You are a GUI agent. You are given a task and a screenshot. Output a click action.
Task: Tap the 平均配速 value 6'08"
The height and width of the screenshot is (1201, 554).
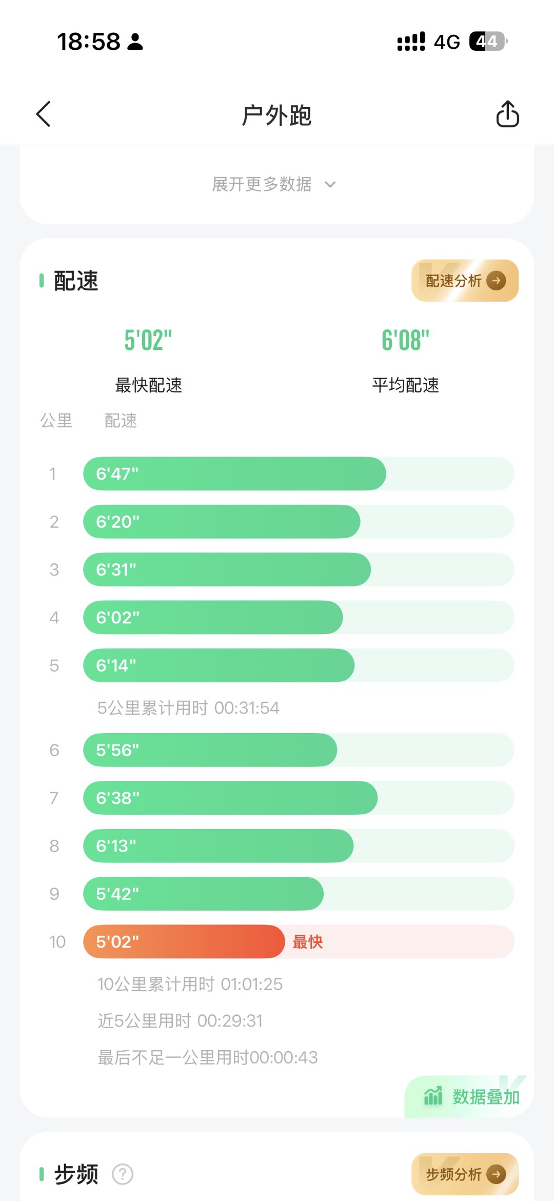405,340
